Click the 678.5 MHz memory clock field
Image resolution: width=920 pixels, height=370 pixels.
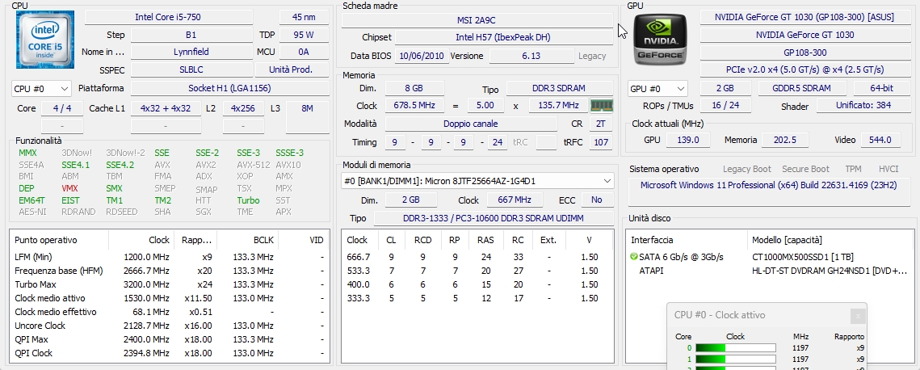(x=414, y=106)
